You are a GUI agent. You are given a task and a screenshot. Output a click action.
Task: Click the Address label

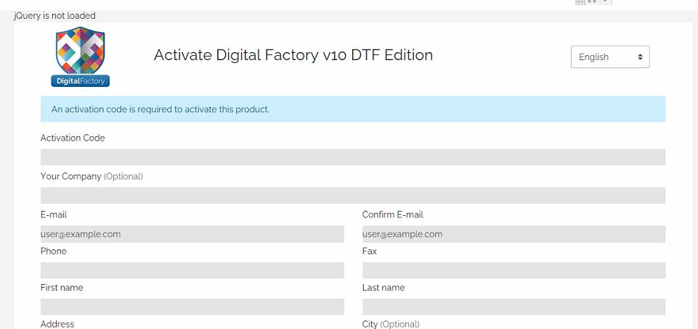point(57,324)
